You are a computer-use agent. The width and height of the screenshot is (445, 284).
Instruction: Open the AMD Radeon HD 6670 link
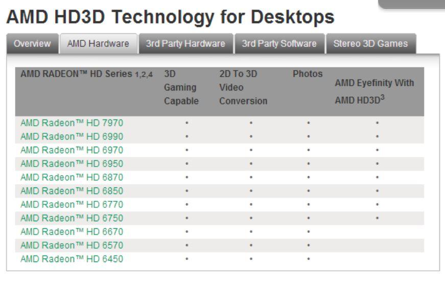[x=72, y=232]
